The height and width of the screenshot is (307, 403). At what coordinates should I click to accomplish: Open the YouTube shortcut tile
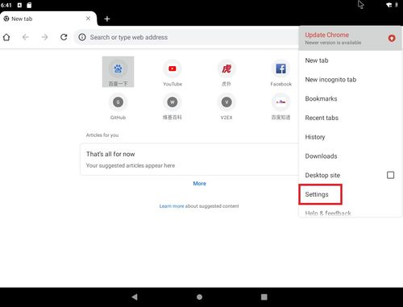(x=172, y=73)
